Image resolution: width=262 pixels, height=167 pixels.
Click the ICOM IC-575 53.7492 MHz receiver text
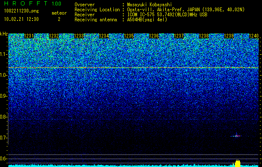167,15
